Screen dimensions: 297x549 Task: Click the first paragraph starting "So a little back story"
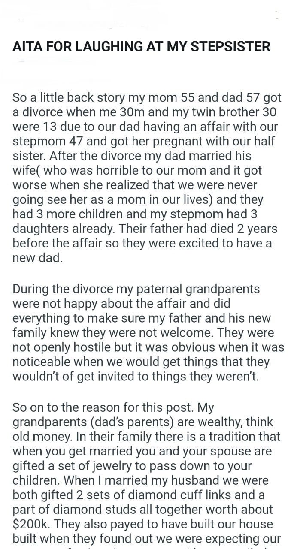pyautogui.click(x=146, y=178)
